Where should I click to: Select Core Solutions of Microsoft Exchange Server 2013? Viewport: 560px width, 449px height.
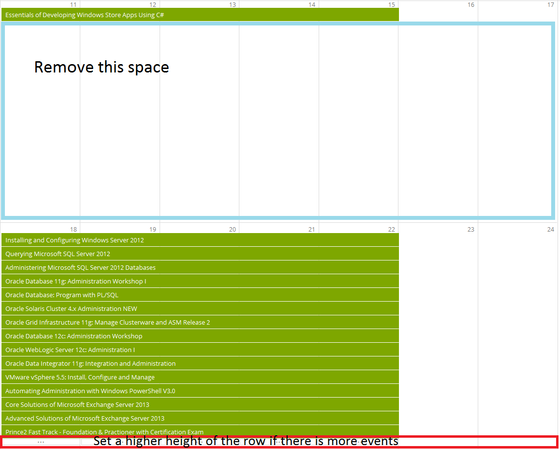coord(200,405)
